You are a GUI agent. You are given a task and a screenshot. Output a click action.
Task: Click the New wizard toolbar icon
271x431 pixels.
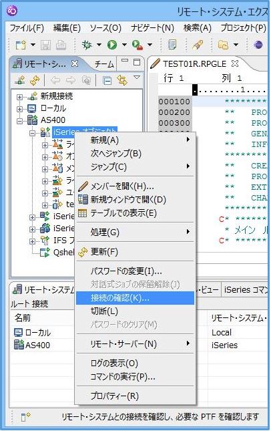21,45
